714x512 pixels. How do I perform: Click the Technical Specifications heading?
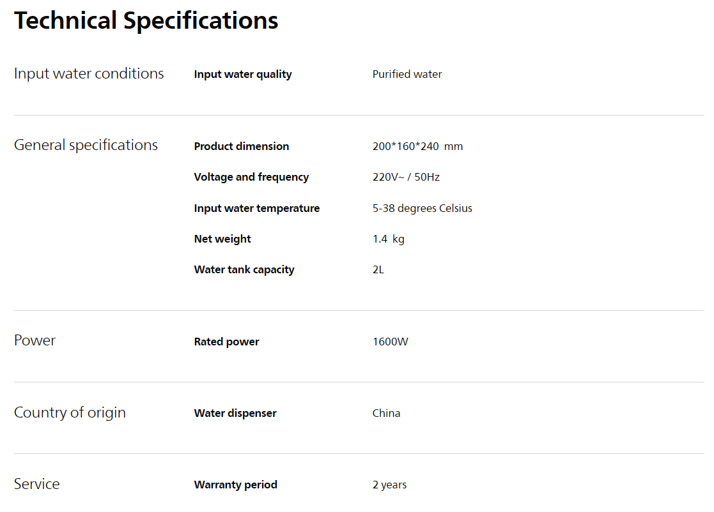(146, 21)
